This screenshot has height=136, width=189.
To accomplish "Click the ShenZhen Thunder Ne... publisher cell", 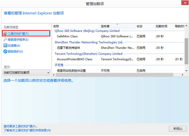I will [117, 48].
